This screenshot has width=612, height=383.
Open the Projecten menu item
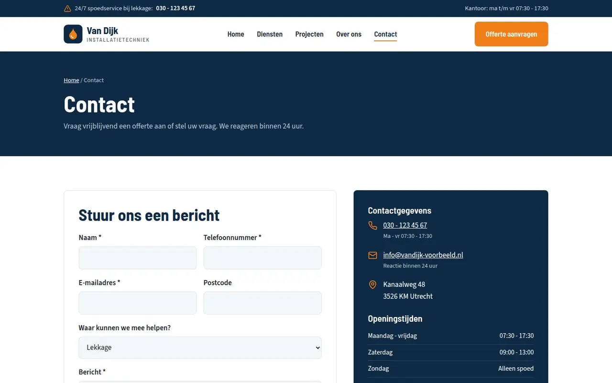click(309, 34)
